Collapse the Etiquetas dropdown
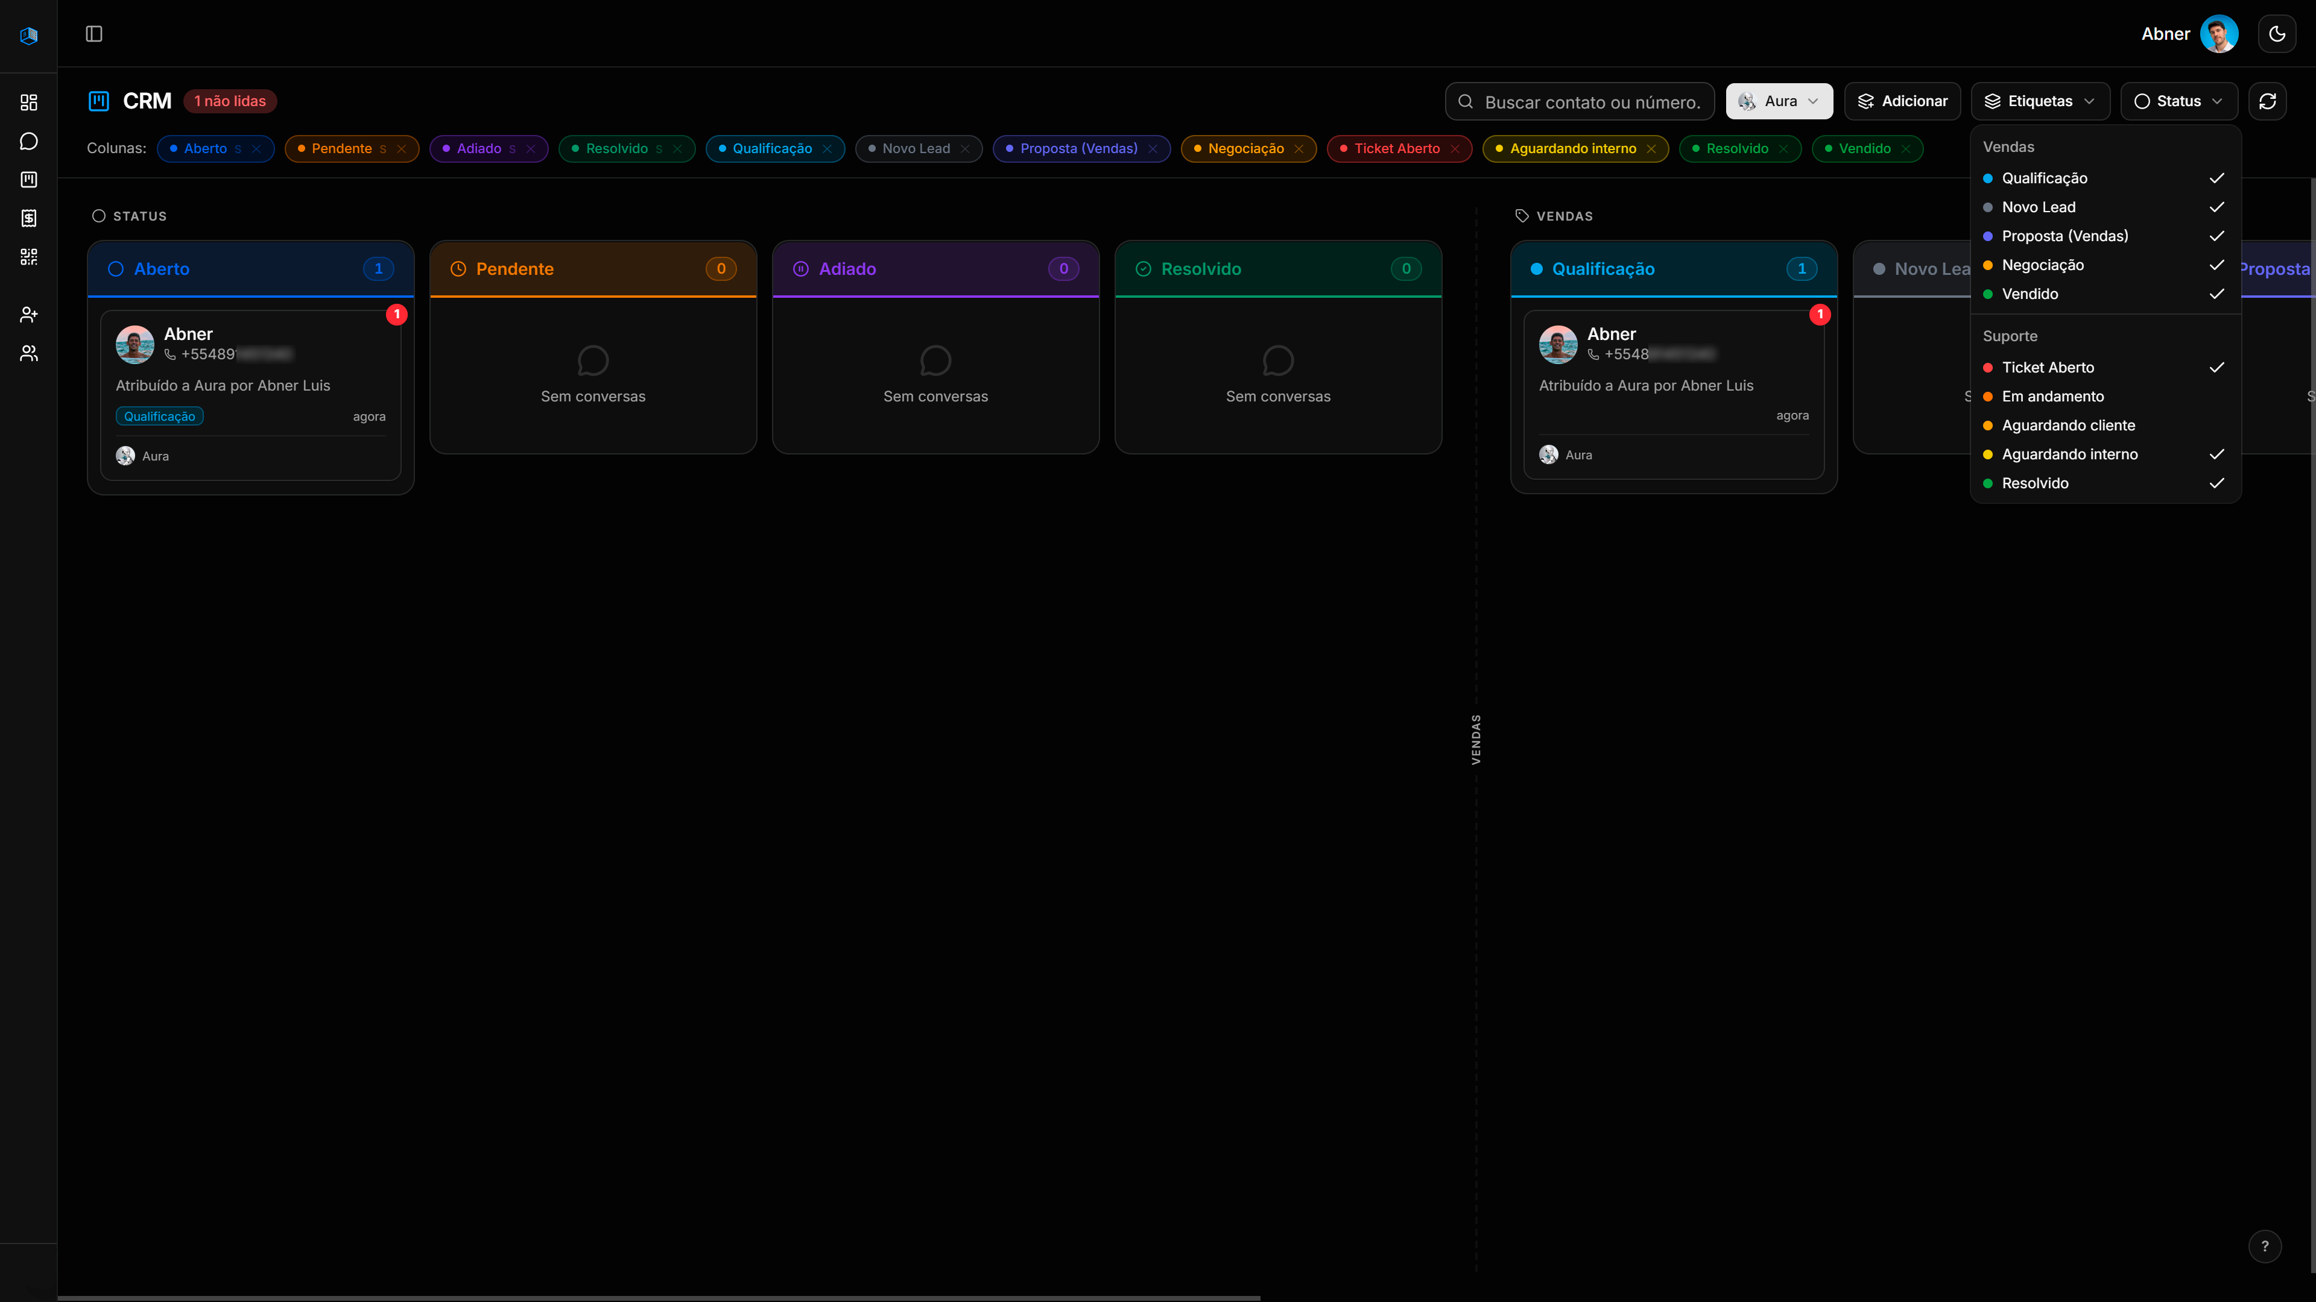 tap(2039, 101)
